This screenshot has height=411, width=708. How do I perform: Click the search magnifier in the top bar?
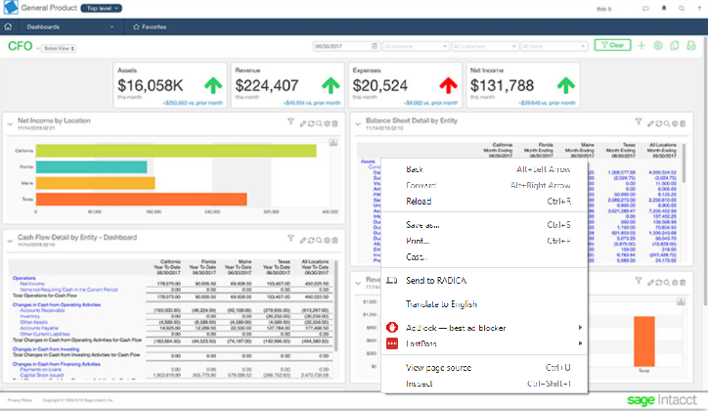[x=682, y=8]
